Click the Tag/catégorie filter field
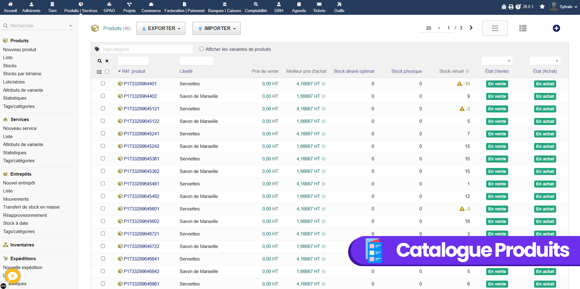Image resolution: width=580 pixels, height=289 pixels. 146,49
